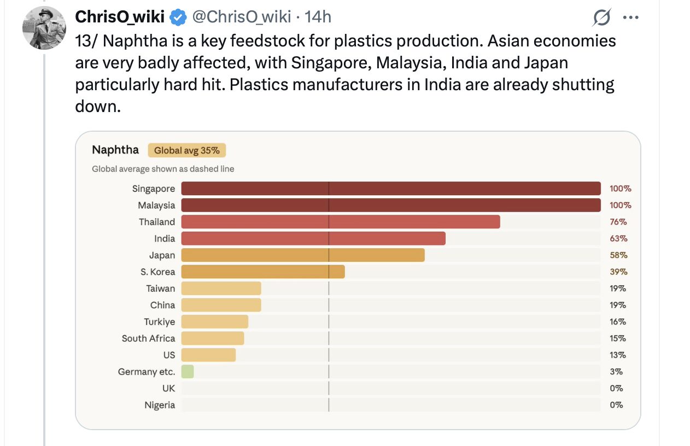Image resolution: width=690 pixels, height=446 pixels.
Task: Click the ChrisO_wiki display name
Action: click(120, 17)
